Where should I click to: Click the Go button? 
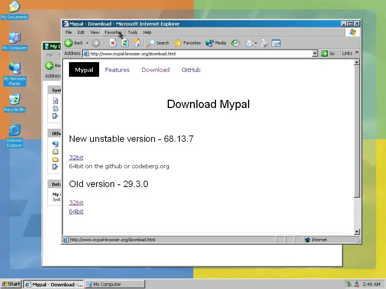tap(328, 53)
